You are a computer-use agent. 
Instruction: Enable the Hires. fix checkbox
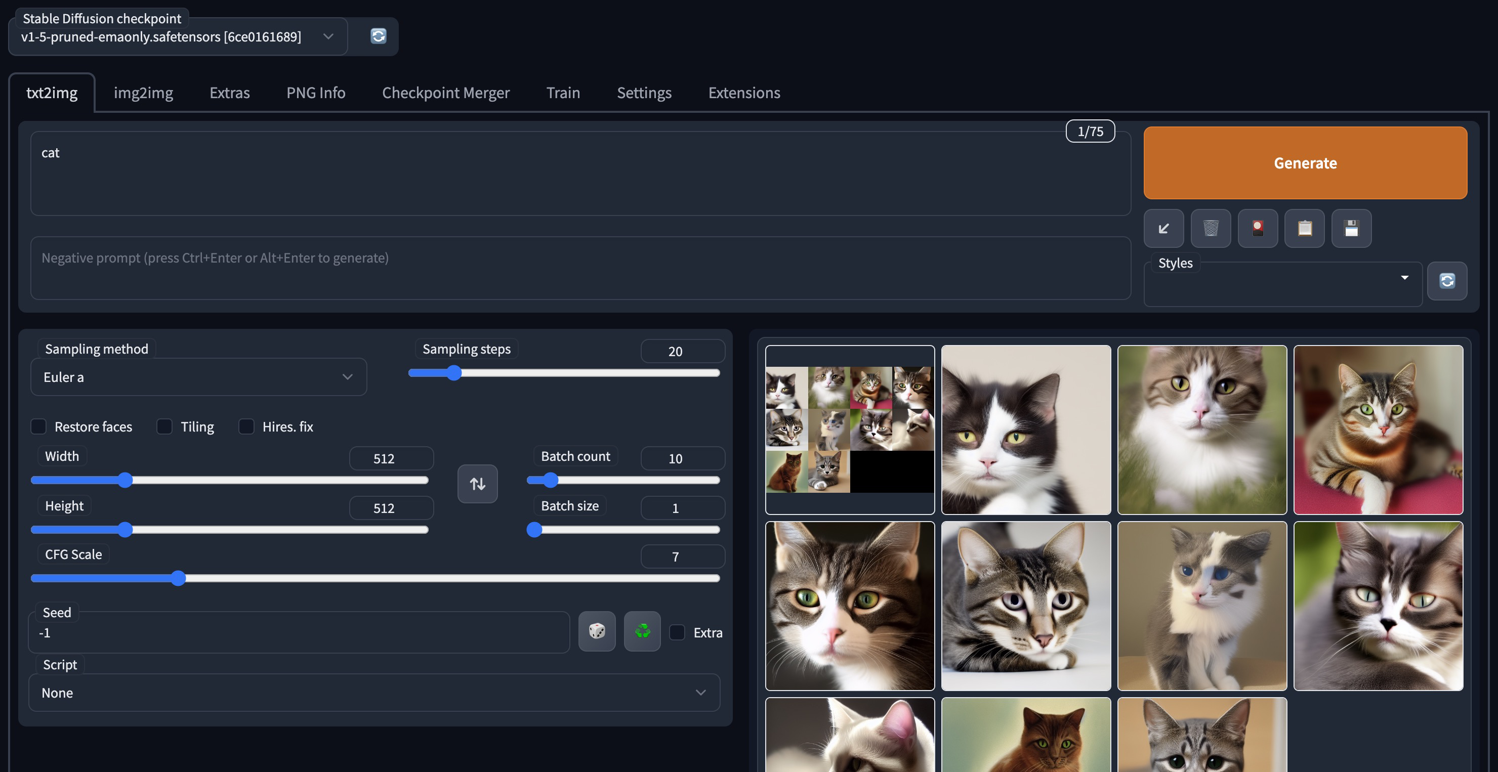(x=246, y=426)
